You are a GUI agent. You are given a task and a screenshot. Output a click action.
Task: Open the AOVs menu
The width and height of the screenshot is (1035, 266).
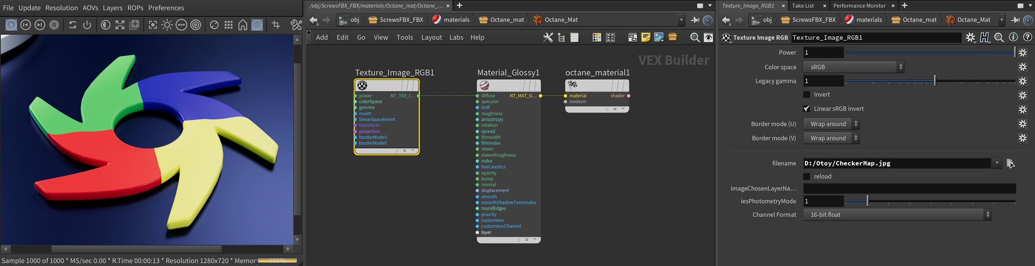[90, 8]
